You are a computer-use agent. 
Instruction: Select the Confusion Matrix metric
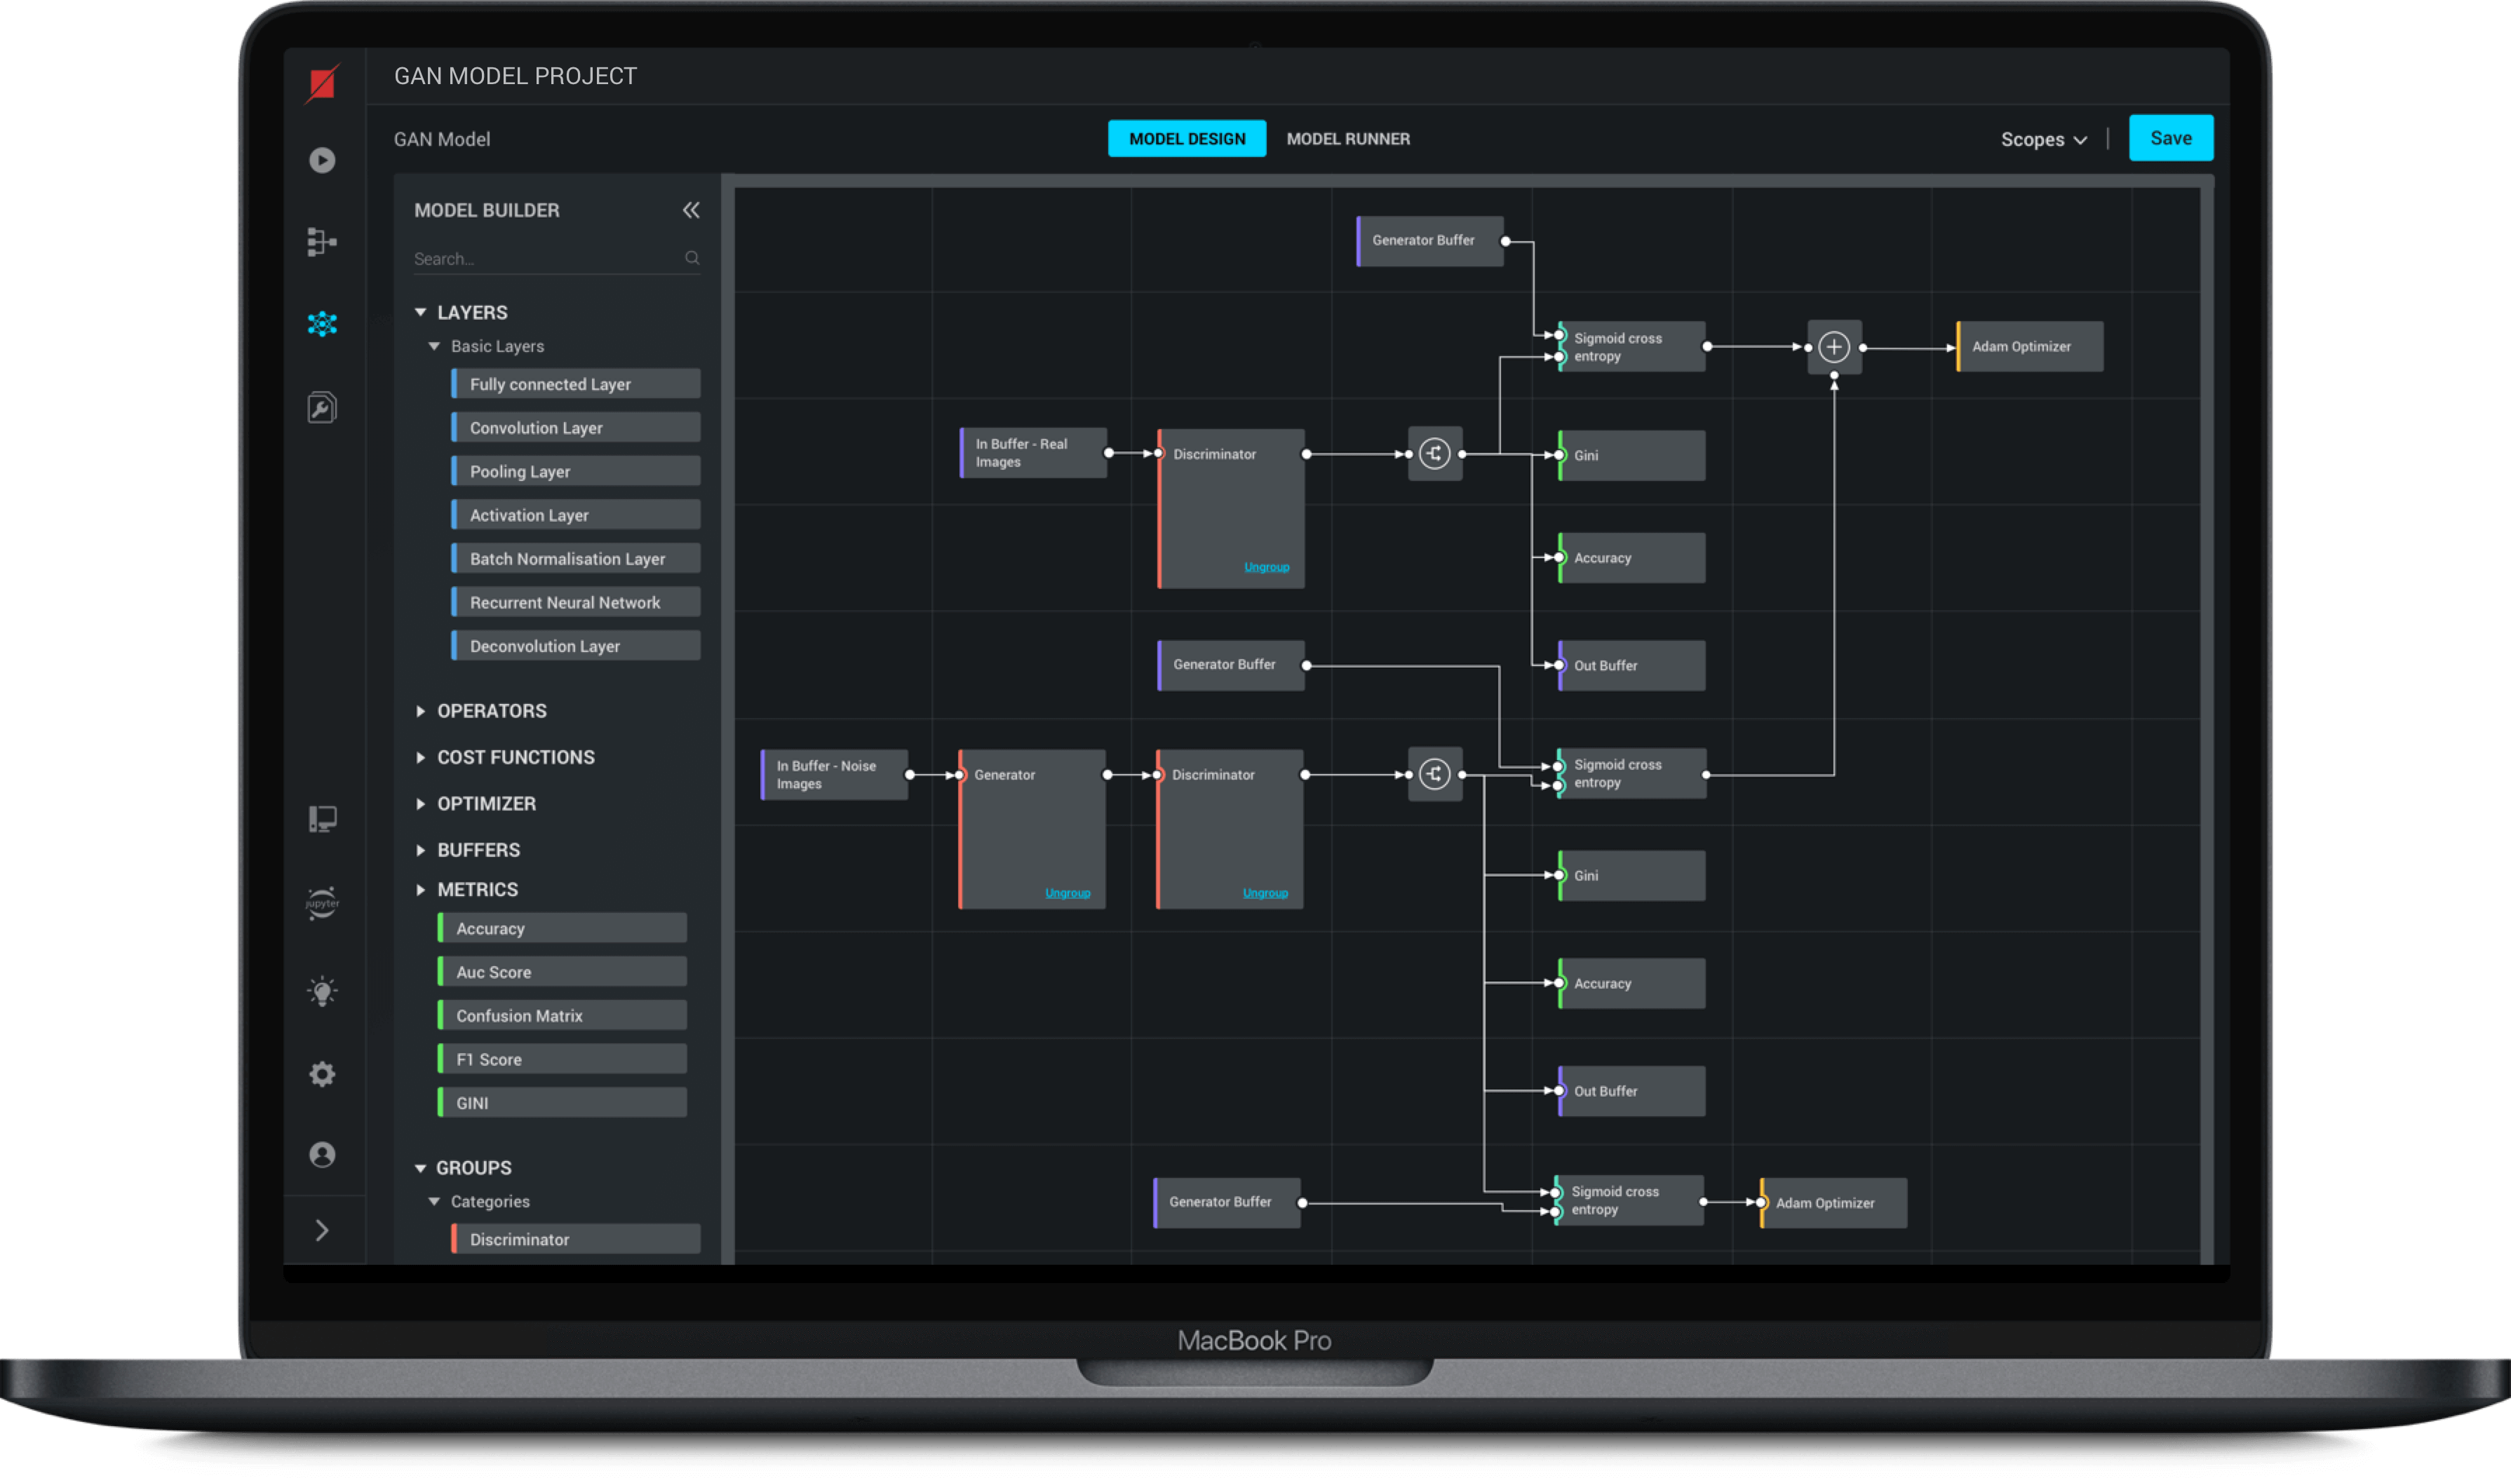562,1017
